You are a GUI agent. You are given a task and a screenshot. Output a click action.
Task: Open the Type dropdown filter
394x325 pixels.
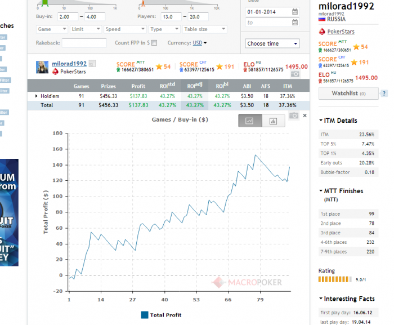[164, 29]
